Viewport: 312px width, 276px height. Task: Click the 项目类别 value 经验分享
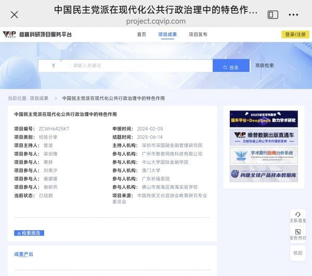pos(48,137)
